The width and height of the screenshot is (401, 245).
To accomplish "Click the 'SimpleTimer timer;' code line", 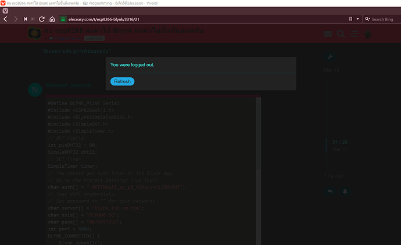I will [x=73, y=166].
